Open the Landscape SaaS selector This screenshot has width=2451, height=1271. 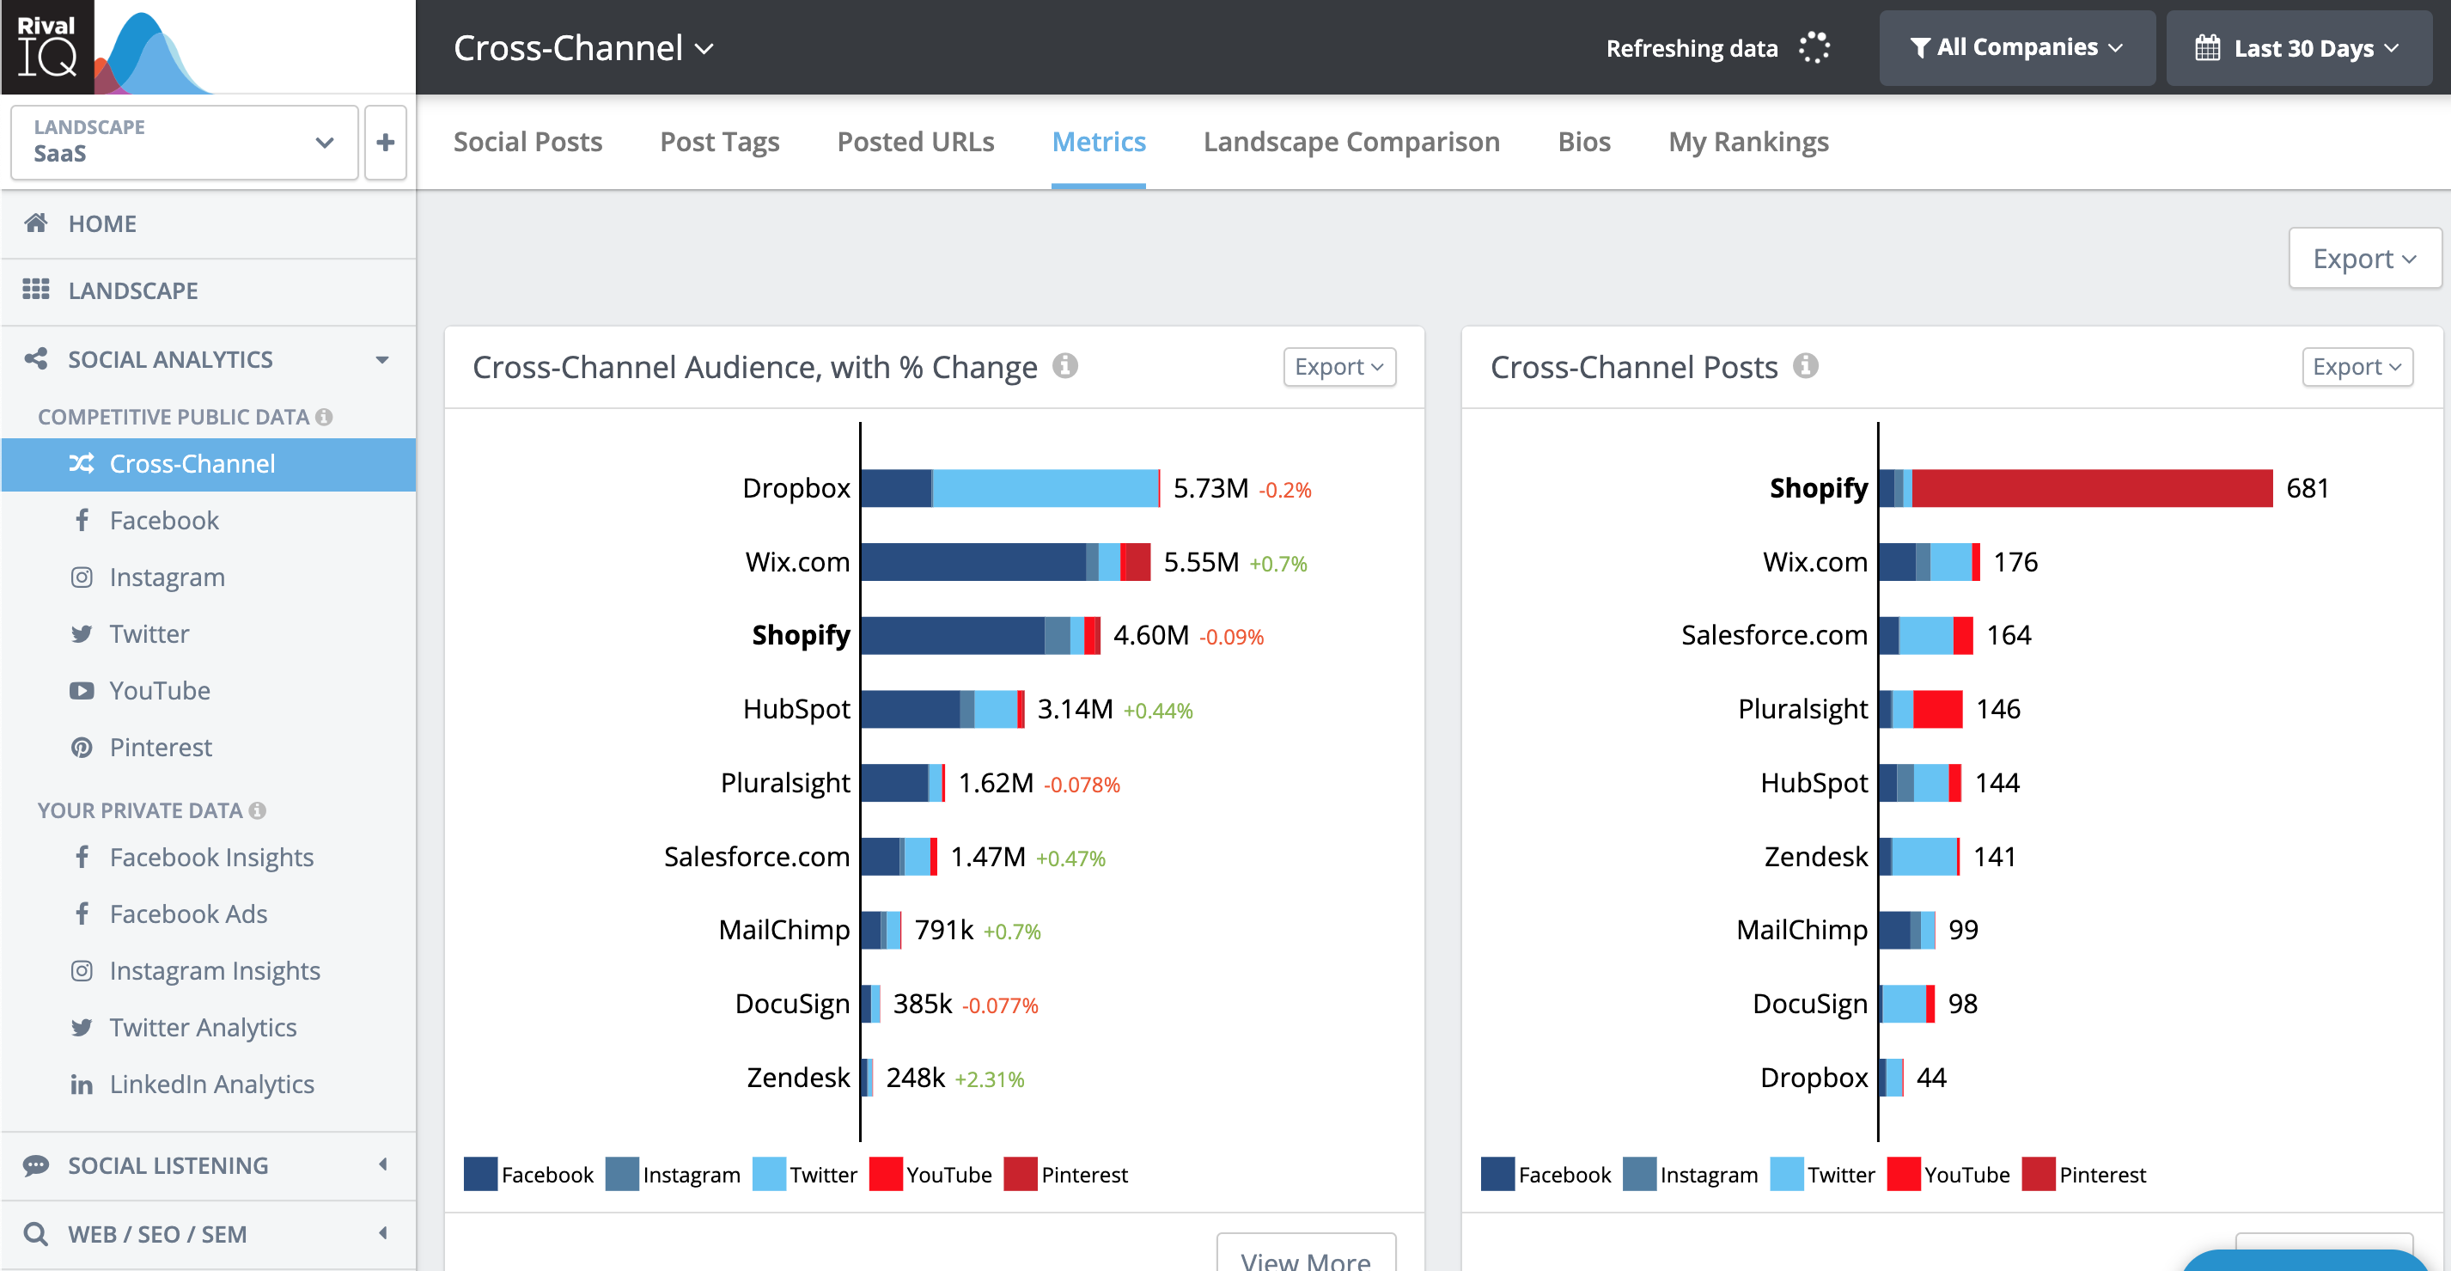(x=185, y=143)
